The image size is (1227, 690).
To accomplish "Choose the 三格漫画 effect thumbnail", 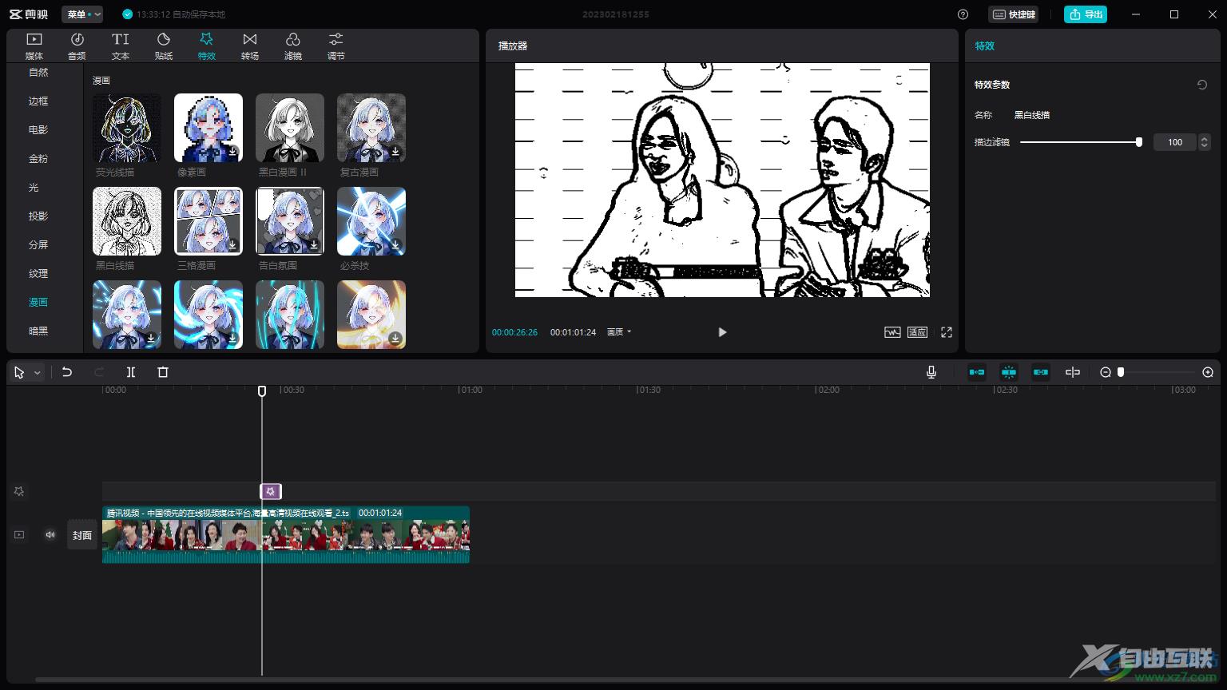I will pyautogui.click(x=208, y=221).
